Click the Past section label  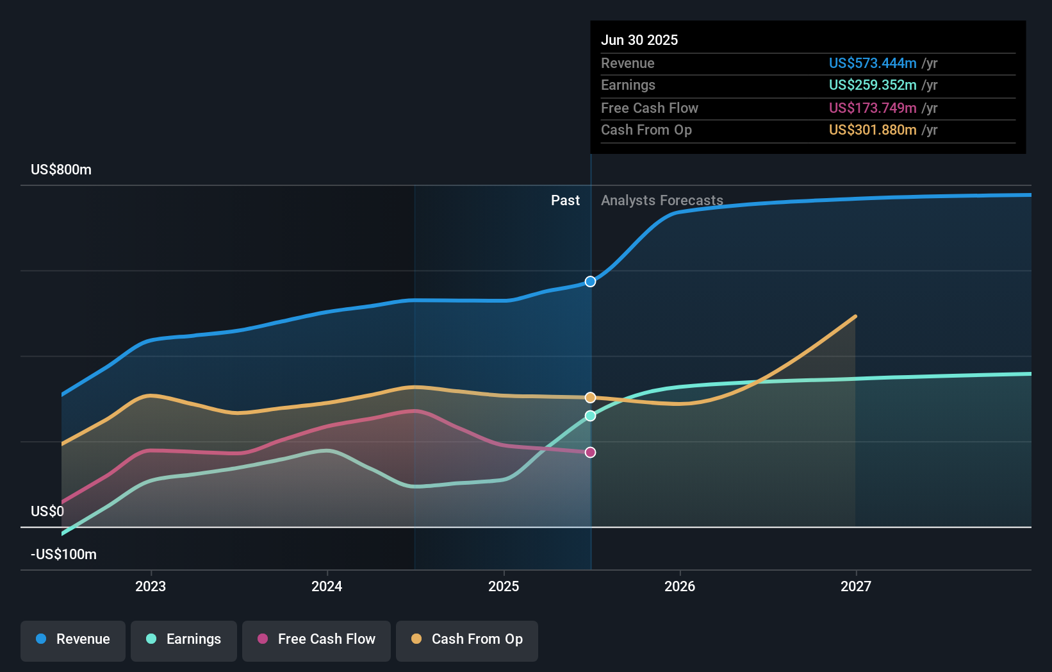[565, 201]
